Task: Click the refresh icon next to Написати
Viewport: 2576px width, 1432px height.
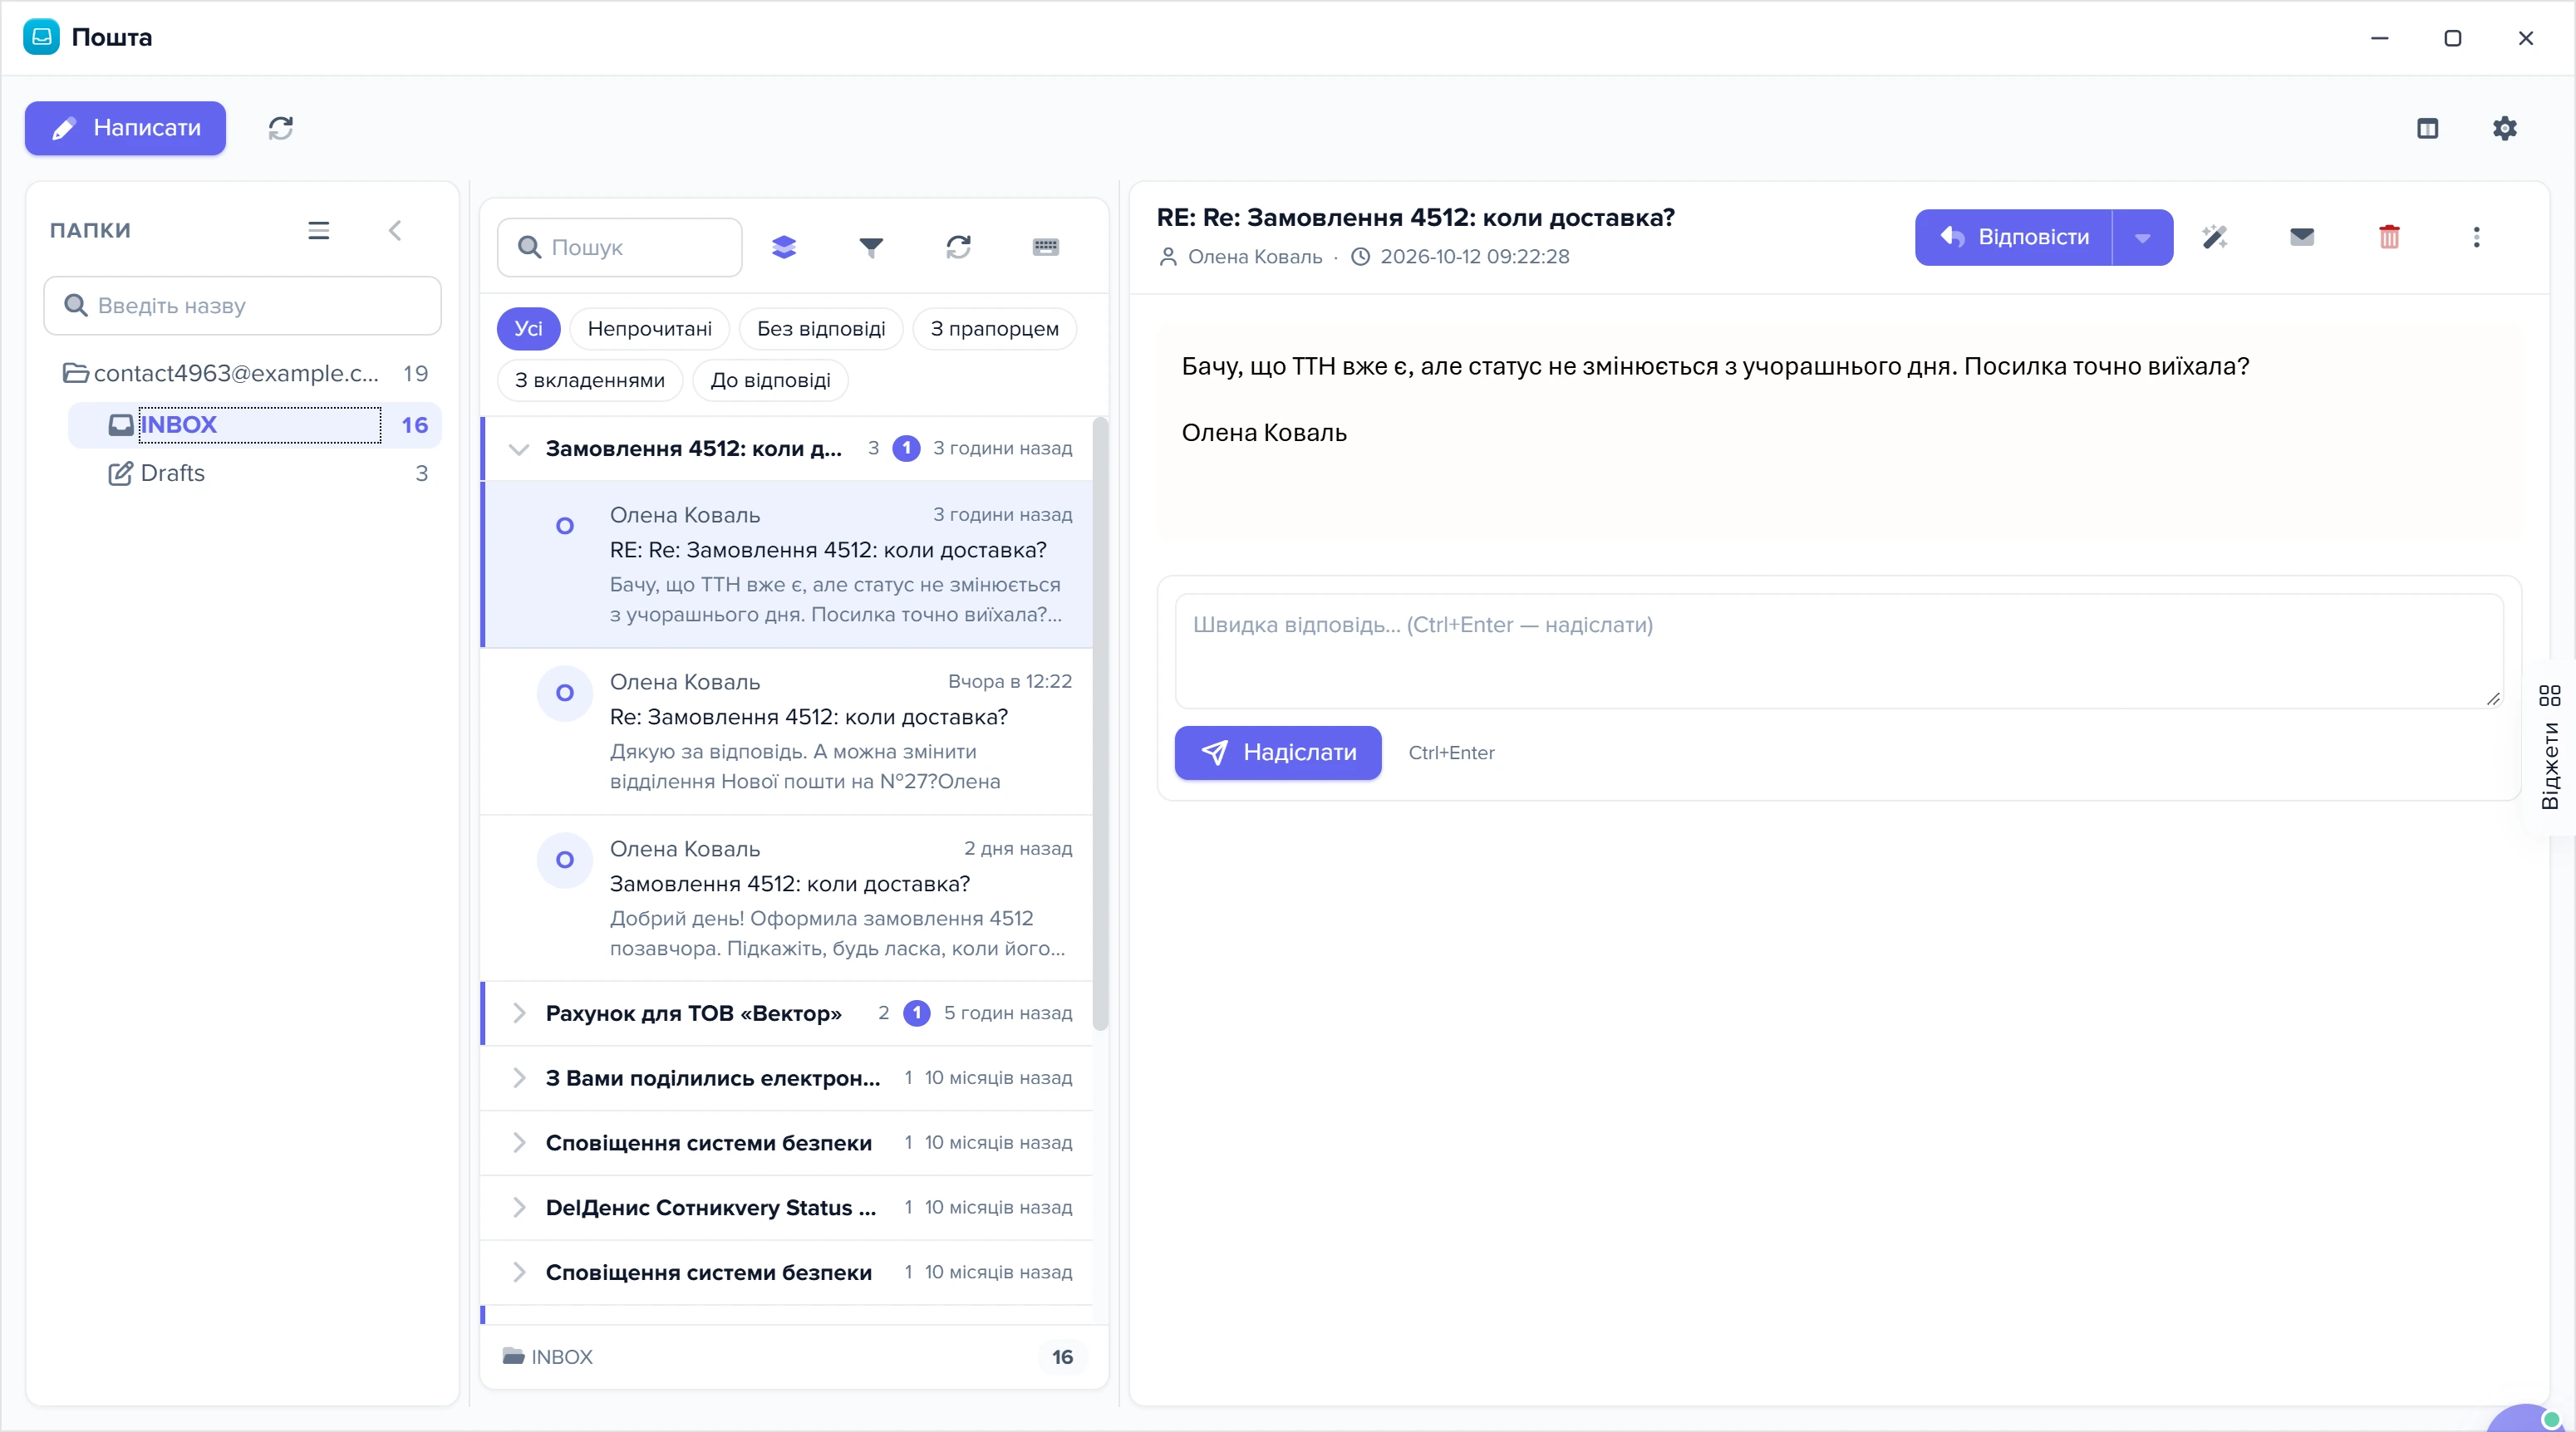Action: coord(280,128)
